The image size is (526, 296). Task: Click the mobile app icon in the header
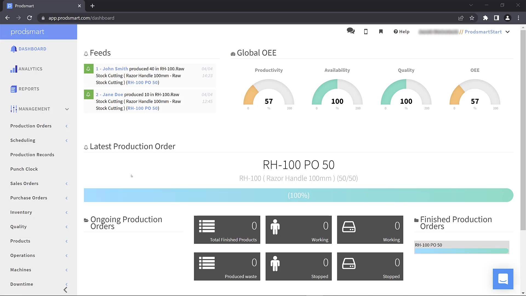[x=366, y=32]
